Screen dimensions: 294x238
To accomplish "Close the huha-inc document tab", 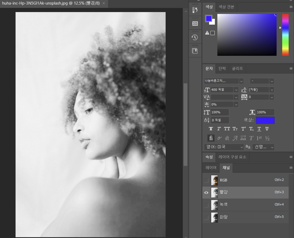I will click(104, 3).
